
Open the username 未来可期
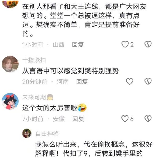(x=34, y=97)
